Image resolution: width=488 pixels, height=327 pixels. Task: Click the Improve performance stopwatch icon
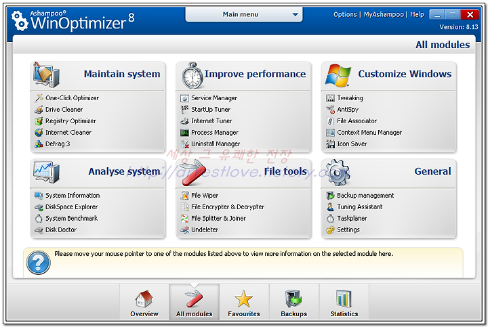click(x=192, y=76)
